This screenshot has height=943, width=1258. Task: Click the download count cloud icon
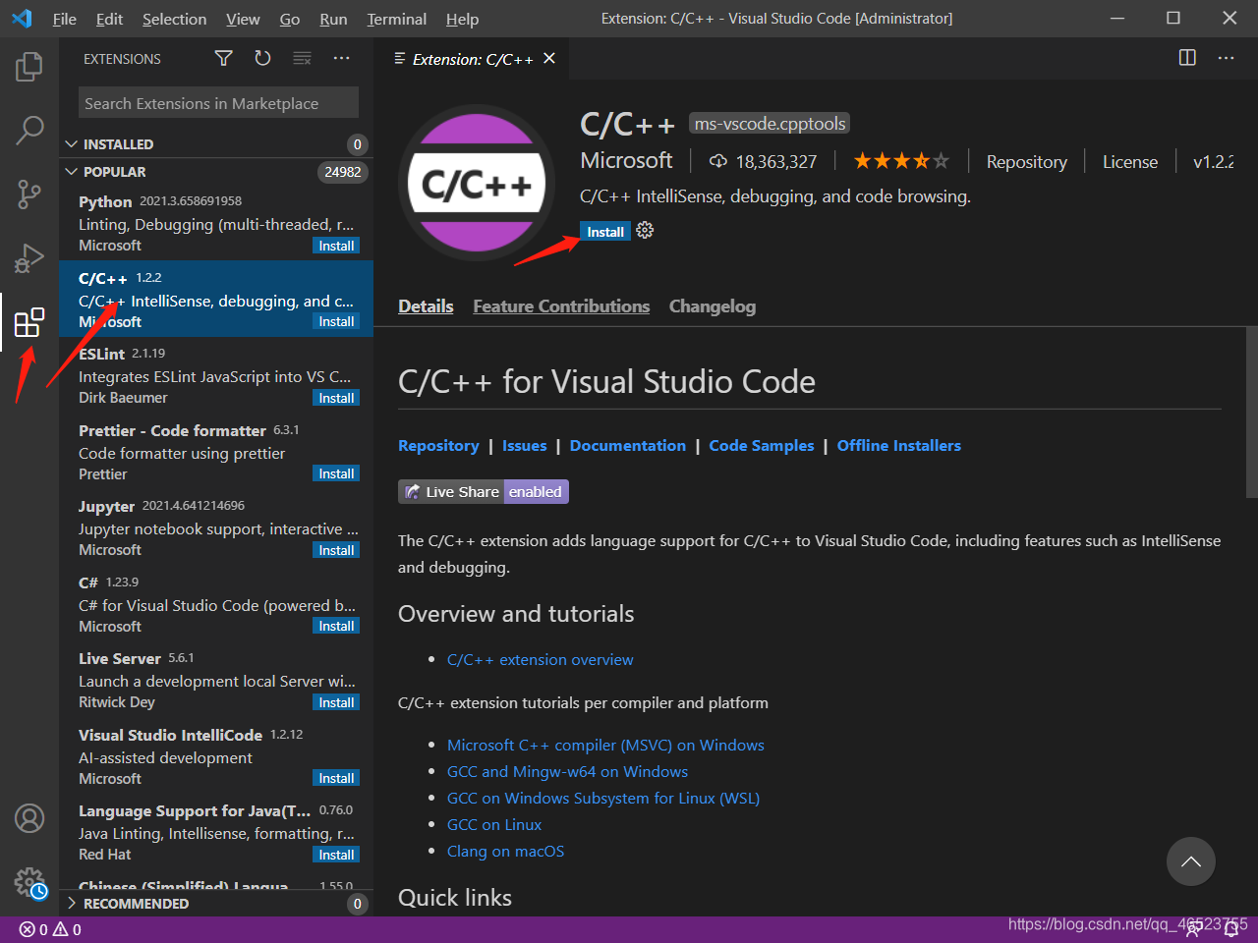pyautogui.click(x=718, y=161)
